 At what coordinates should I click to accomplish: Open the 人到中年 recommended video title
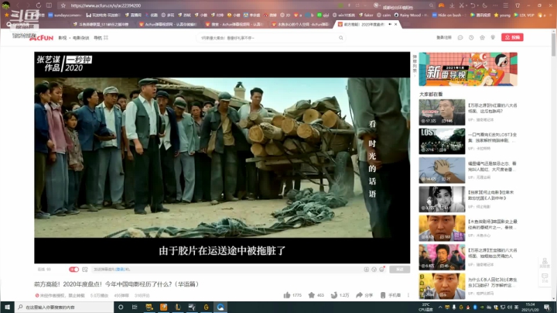point(490,195)
